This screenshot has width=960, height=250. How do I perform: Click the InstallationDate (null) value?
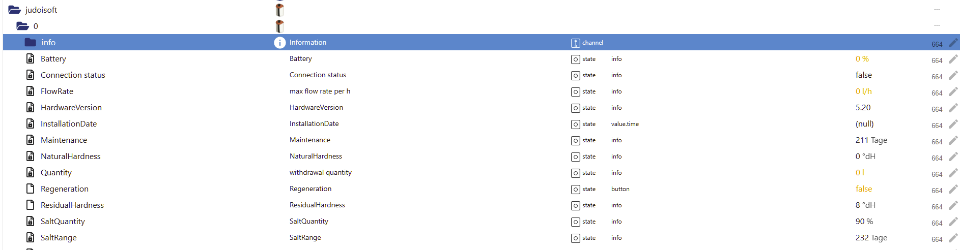(x=864, y=124)
